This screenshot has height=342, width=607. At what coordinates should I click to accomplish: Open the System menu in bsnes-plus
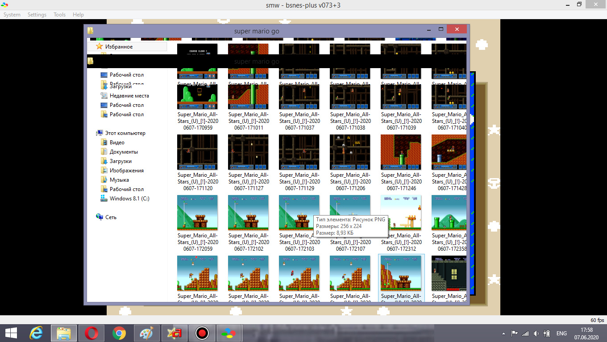[12, 15]
